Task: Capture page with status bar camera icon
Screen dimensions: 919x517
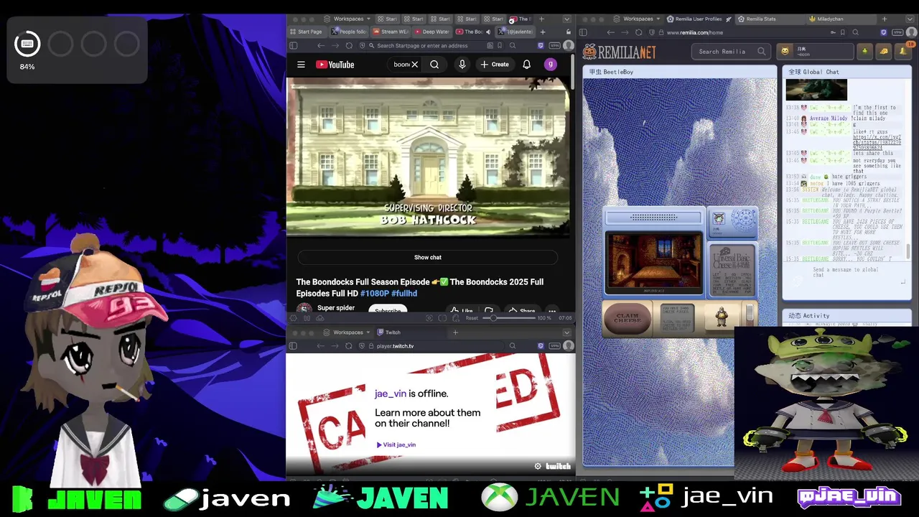Action: tap(429, 318)
